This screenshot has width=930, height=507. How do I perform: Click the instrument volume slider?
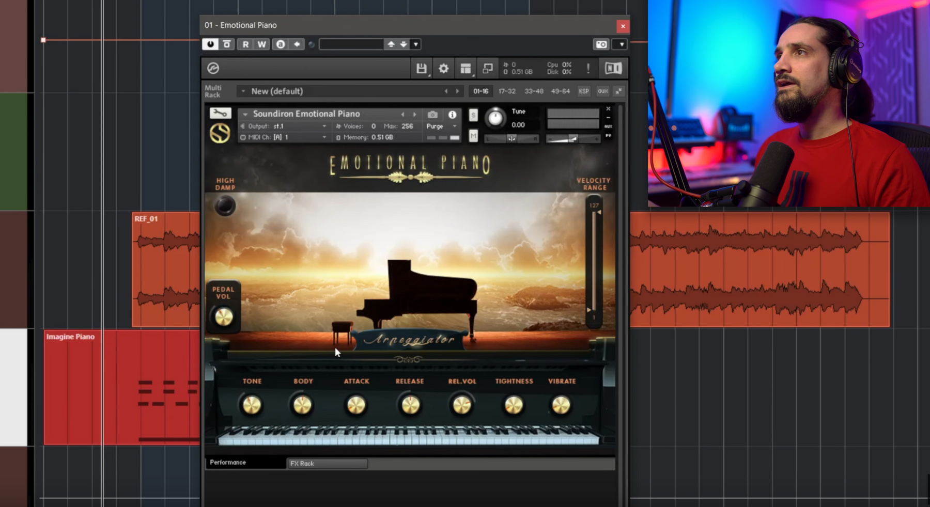(573, 138)
